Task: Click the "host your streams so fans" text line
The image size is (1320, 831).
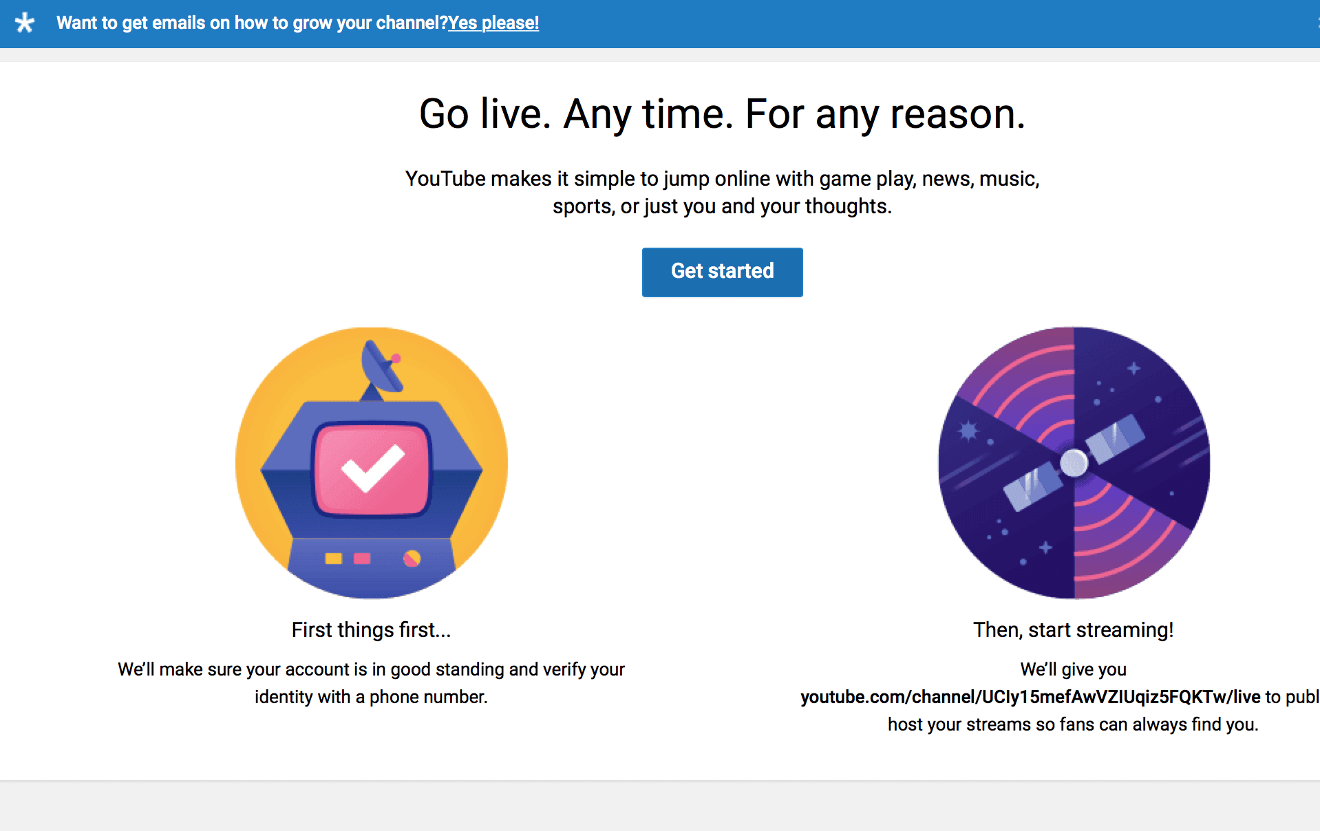Action: coord(1073,724)
